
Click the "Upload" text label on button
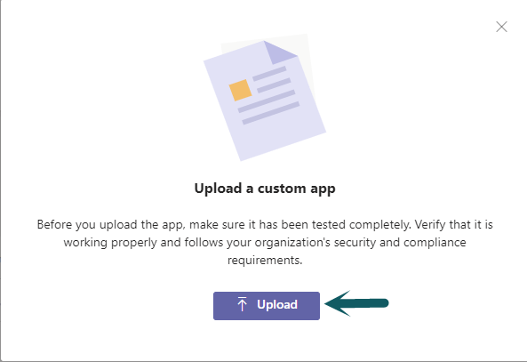pos(277,304)
